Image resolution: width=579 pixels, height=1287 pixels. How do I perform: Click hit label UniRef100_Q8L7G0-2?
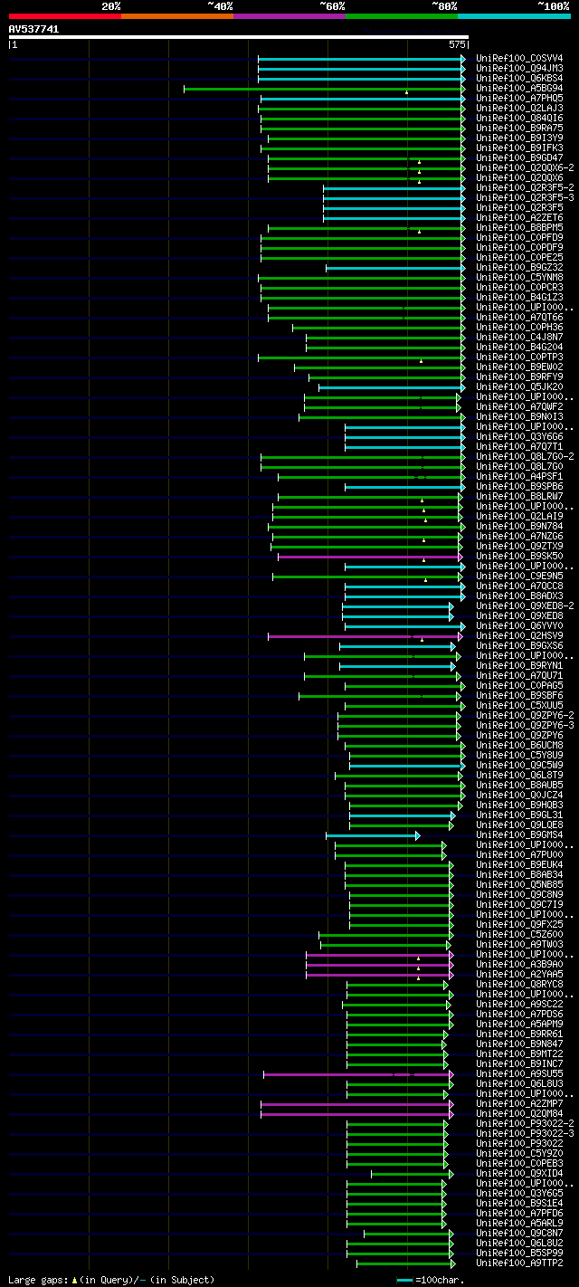click(x=527, y=456)
